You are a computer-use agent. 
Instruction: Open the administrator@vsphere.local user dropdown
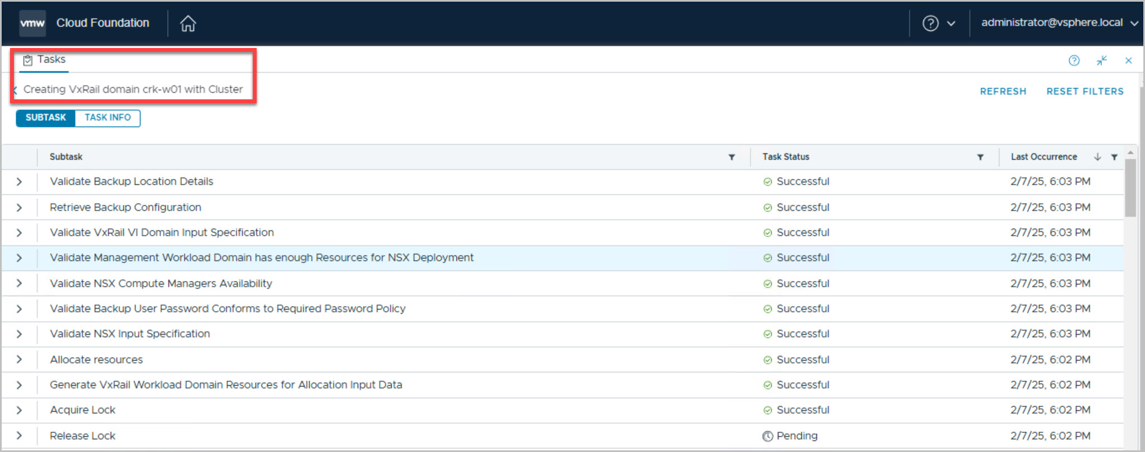(x=1059, y=23)
